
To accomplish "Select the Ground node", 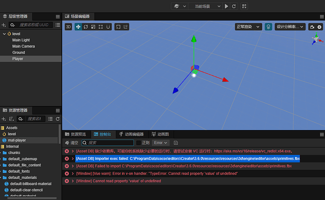I will pyautogui.click(x=18, y=52).
